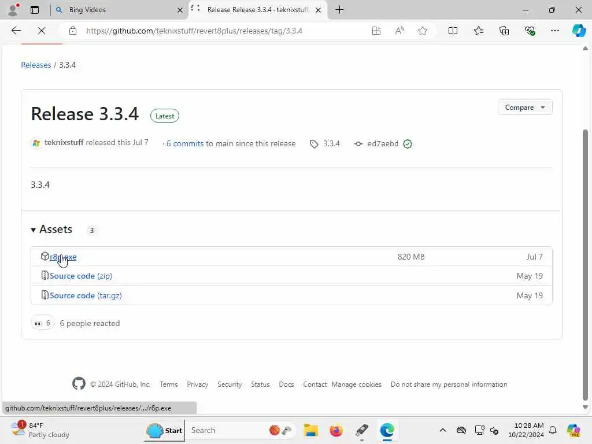This screenshot has width=592, height=444.
Task: Open Docs footer link
Action: click(x=286, y=384)
